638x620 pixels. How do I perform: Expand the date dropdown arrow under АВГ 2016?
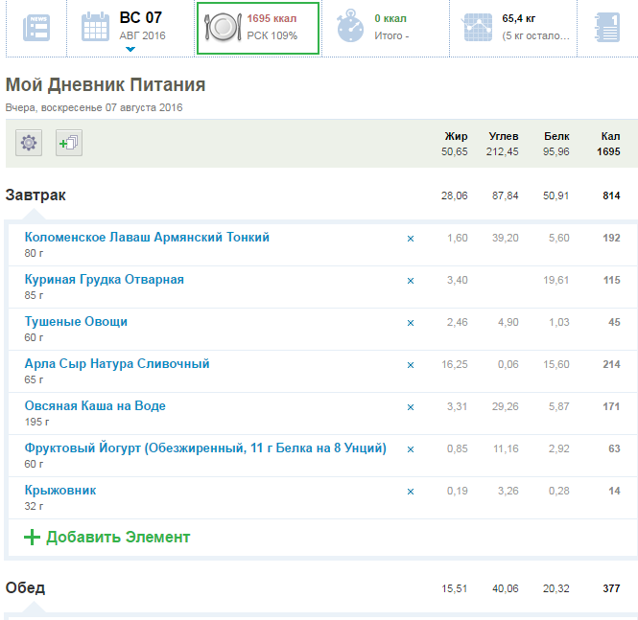[130, 49]
